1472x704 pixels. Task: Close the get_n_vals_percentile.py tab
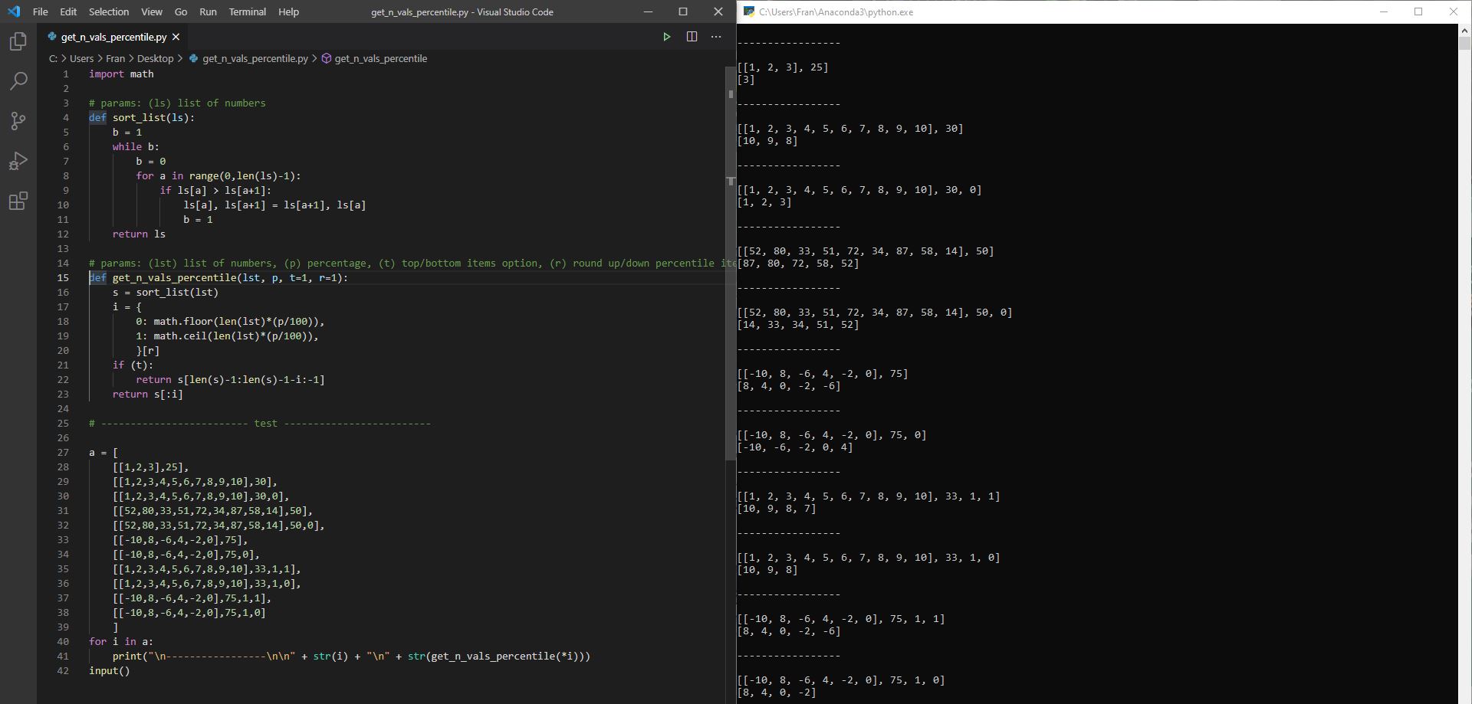[x=176, y=37]
